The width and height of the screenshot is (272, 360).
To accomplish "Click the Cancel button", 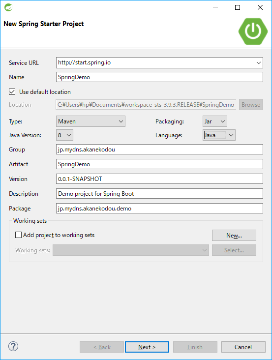I will tap(243, 347).
